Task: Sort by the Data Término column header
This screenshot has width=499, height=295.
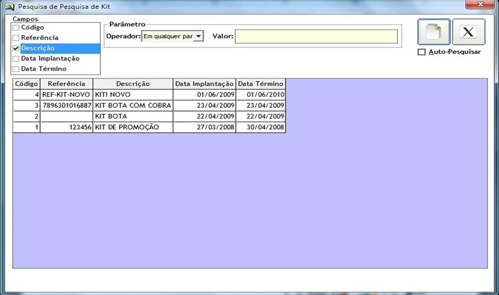Action: 261,84
